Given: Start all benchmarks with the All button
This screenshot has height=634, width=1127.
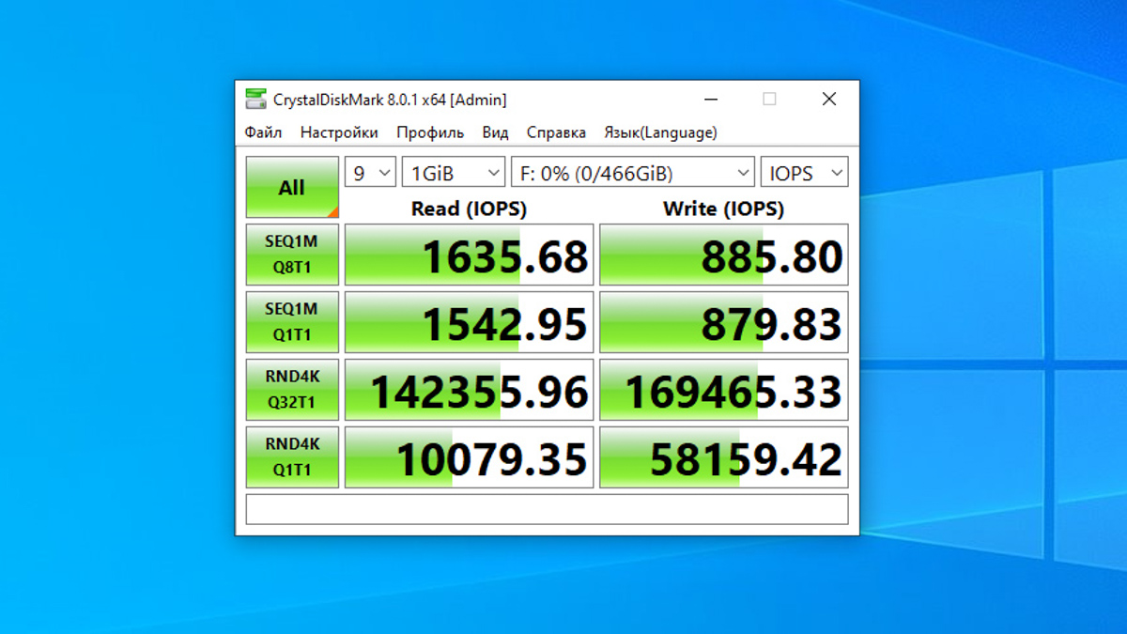Looking at the screenshot, I should (292, 187).
